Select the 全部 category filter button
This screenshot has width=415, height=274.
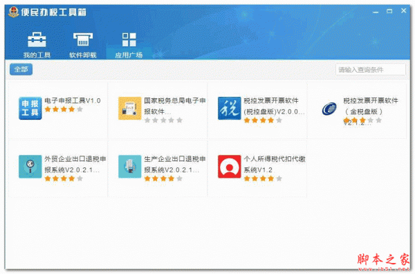tap(21, 69)
